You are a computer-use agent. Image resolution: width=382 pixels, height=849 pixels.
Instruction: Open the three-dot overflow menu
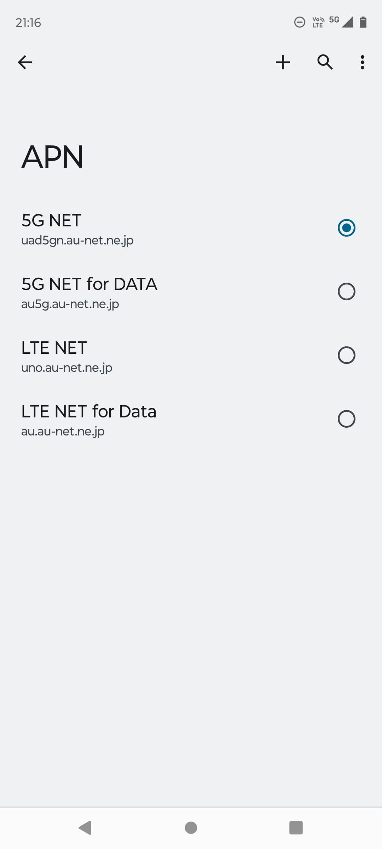point(362,62)
